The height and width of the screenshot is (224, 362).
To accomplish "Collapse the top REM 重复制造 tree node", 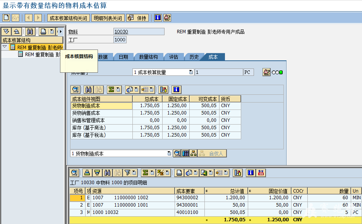I will pos(5,47).
